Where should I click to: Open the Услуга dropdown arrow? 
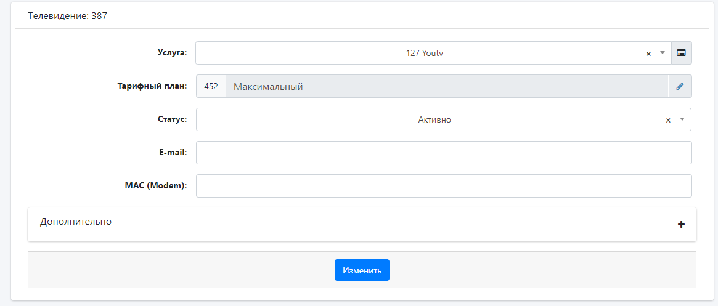[x=663, y=53]
